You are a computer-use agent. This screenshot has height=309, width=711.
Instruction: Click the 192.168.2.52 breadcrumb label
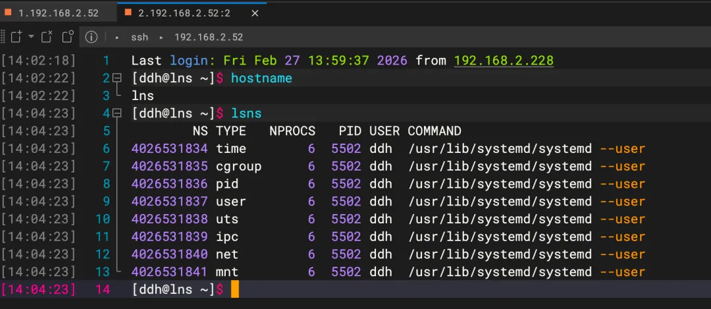[209, 38]
